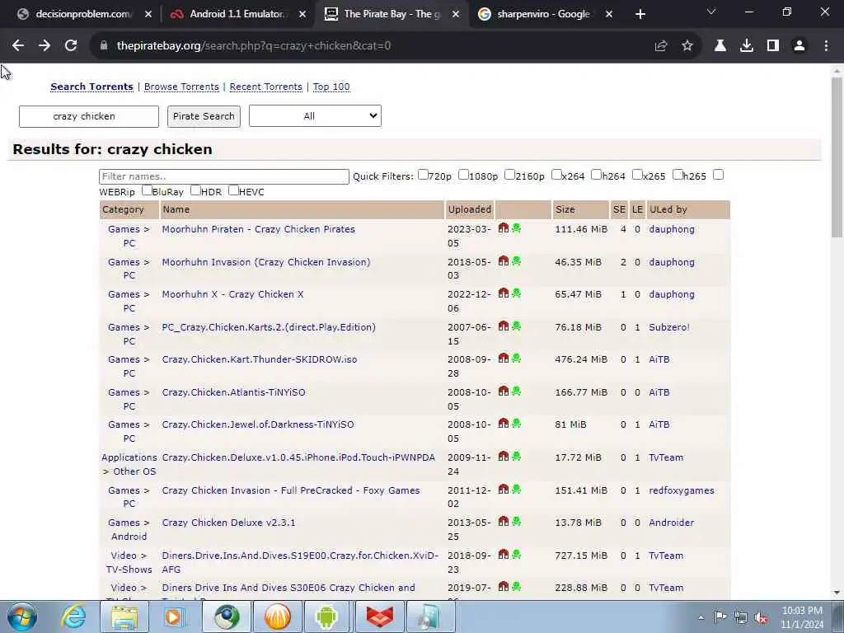The width and height of the screenshot is (844, 633).
Task: Click magnet icon for Crazy.Chicken.Atlantis-TiNYiSO
Action: [x=504, y=391]
